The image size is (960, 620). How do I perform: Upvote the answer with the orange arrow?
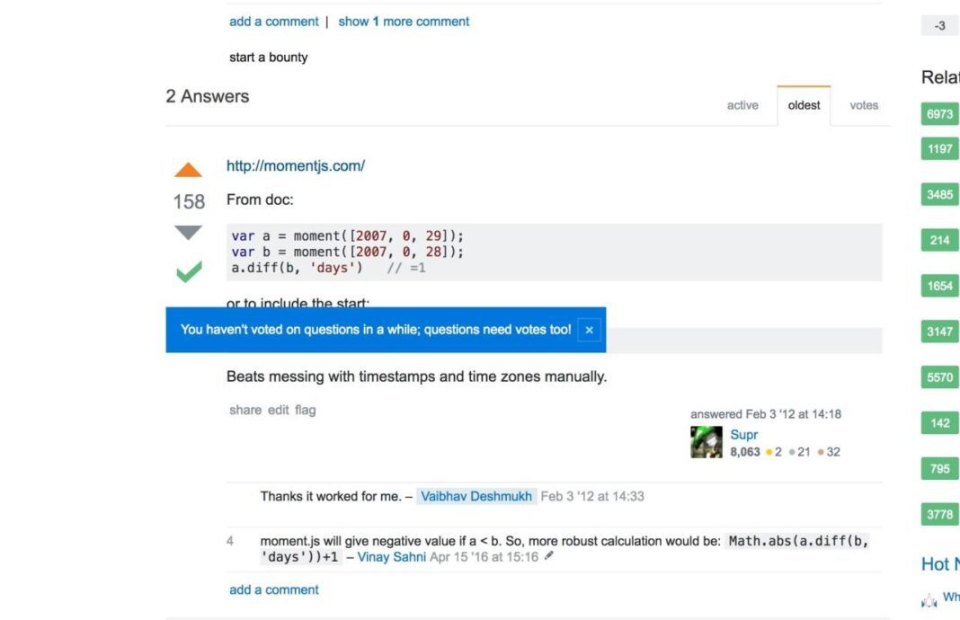(188, 167)
